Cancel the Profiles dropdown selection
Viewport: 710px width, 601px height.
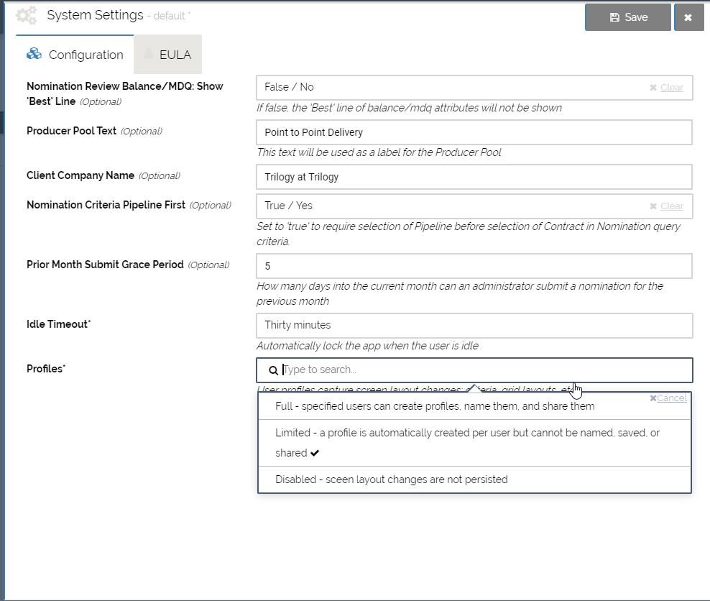click(668, 398)
